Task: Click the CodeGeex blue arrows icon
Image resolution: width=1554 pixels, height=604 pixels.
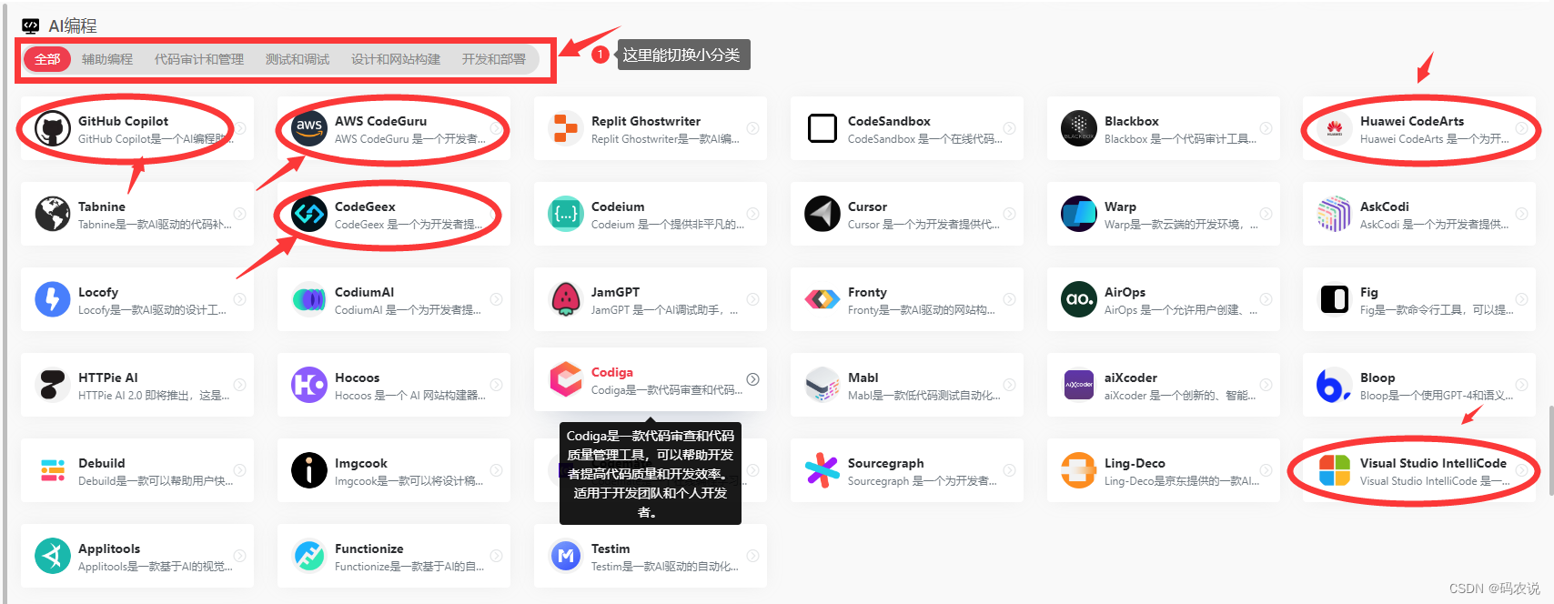Action: pos(309,215)
